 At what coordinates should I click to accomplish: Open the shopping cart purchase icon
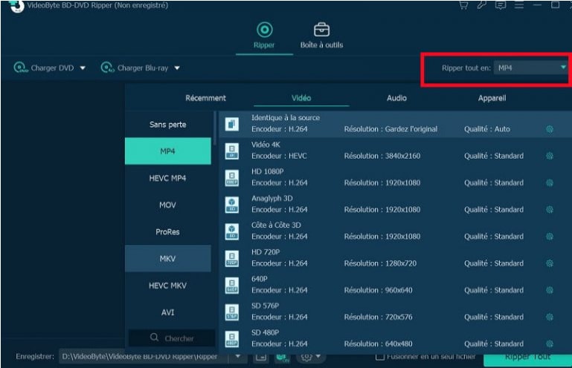[463, 5]
